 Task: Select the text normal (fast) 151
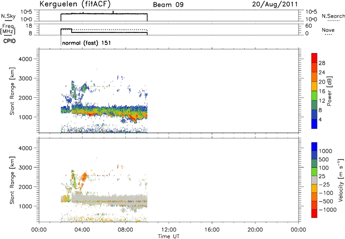pyautogui.click(x=87, y=43)
